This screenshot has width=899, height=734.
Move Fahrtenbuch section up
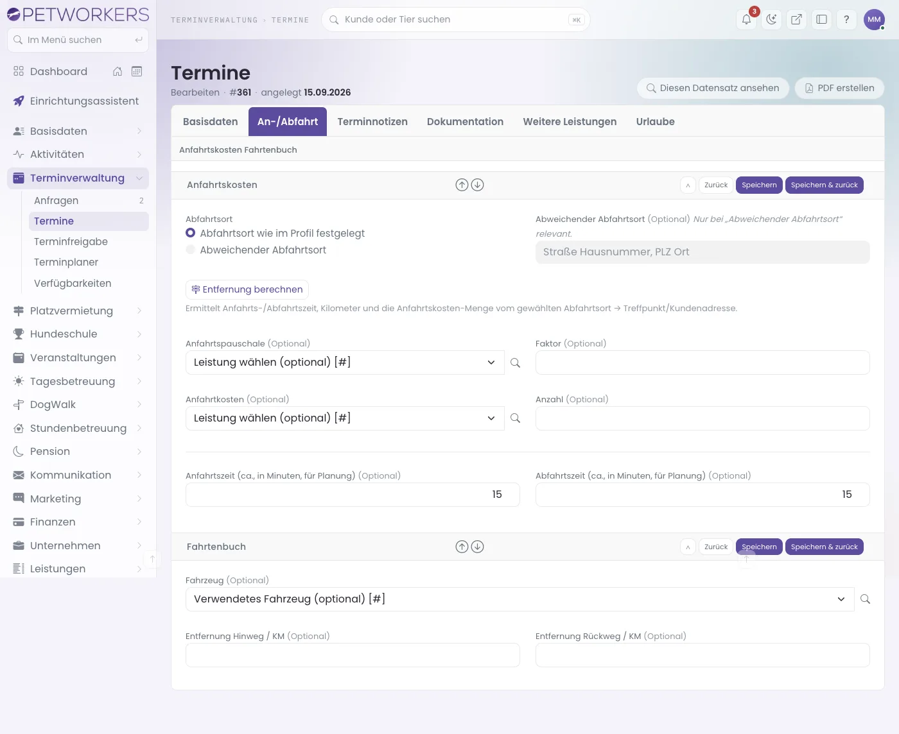[462, 547]
